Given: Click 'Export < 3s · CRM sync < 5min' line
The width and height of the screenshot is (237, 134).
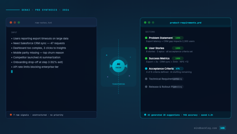Looking at the screenshot, I should click(x=167, y=62).
